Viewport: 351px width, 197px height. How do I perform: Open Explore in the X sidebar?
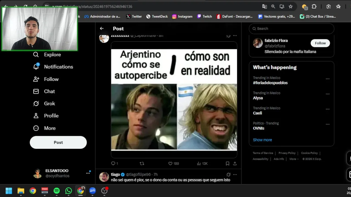47,54
